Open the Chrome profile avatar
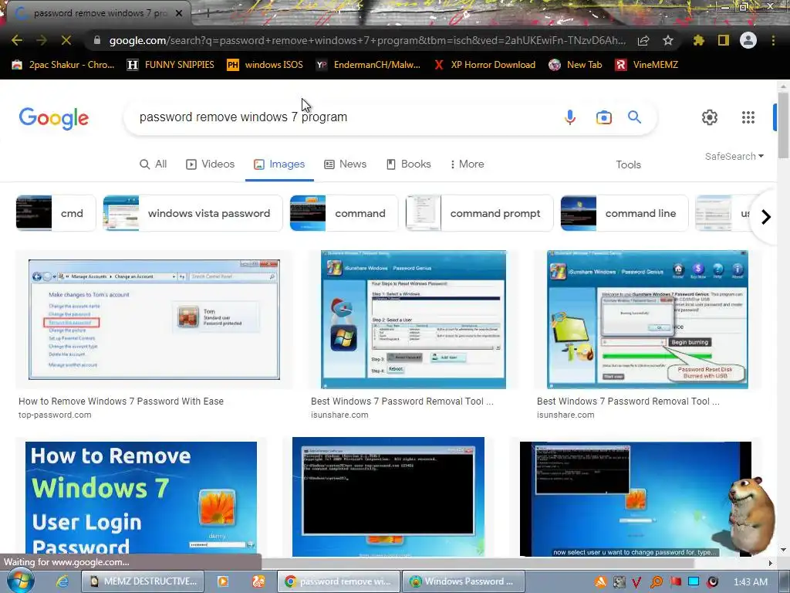The height and width of the screenshot is (593, 790). click(x=748, y=40)
